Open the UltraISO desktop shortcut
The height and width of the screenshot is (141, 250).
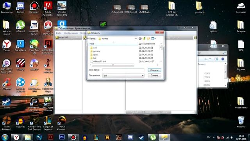(x=34, y=65)
